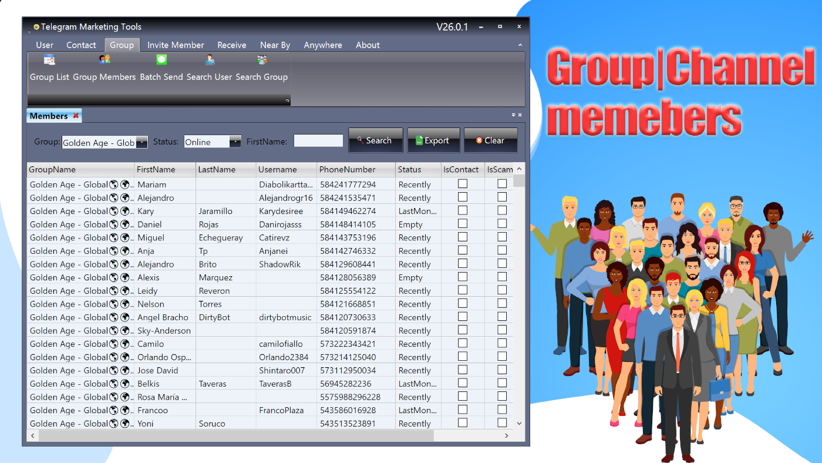
Task: Click the pin icon on Members panel
Action: coord(512,115)
